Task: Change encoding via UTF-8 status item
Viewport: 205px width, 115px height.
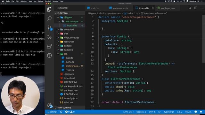Action: (152, 112)
